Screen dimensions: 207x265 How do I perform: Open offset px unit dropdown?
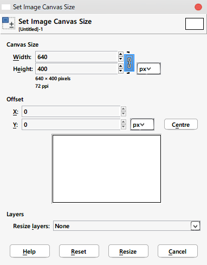click(142, 125)
